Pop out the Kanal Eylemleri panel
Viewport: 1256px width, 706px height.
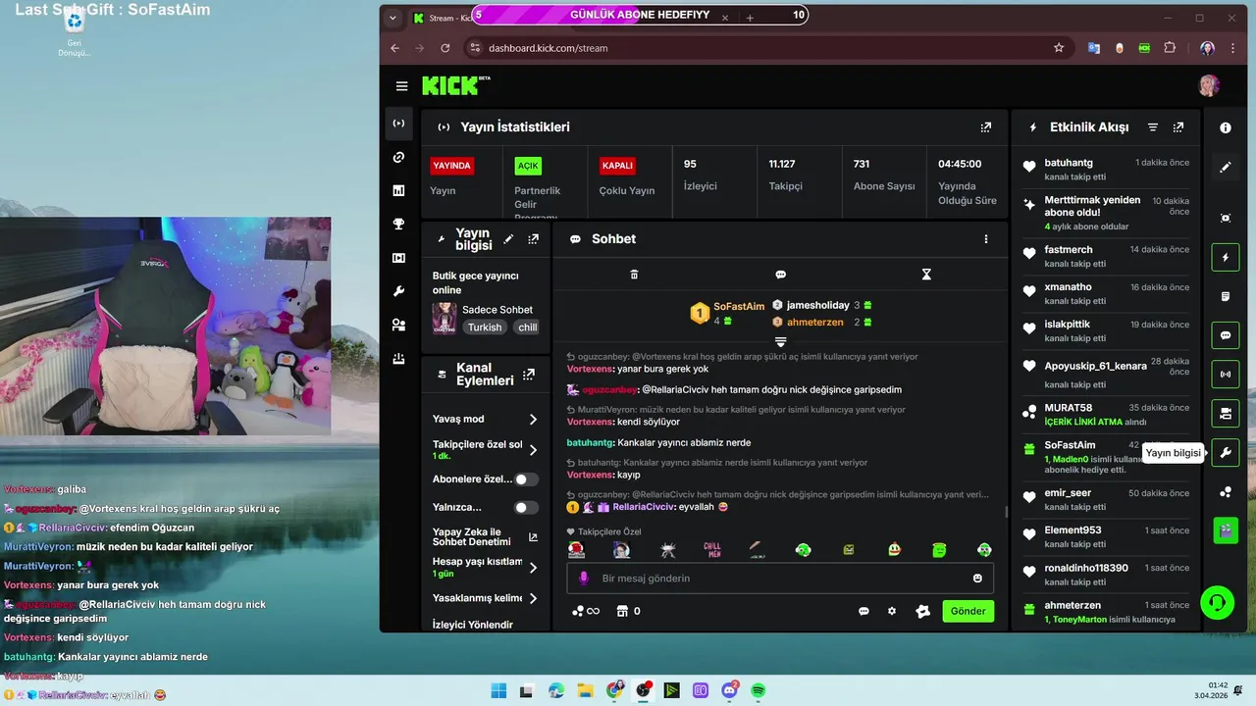click(x=529, y=374)
